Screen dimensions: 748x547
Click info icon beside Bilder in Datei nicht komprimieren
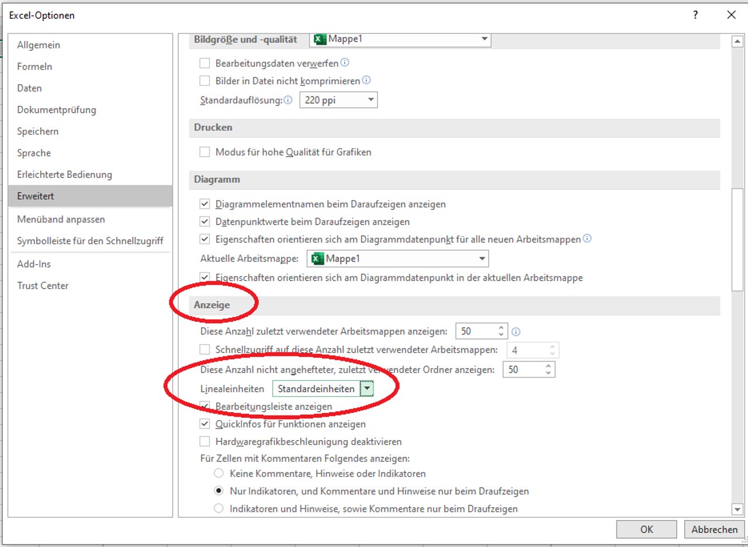click(x=366, y=81)
